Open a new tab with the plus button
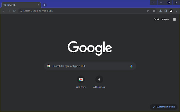 click(x=44, y=5)
